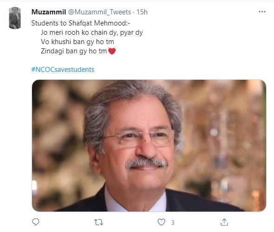Share the tweet via upload arrow icon
Image resolution: width=274 pixels, height=232 pixels.
click(x=224, y=222)
